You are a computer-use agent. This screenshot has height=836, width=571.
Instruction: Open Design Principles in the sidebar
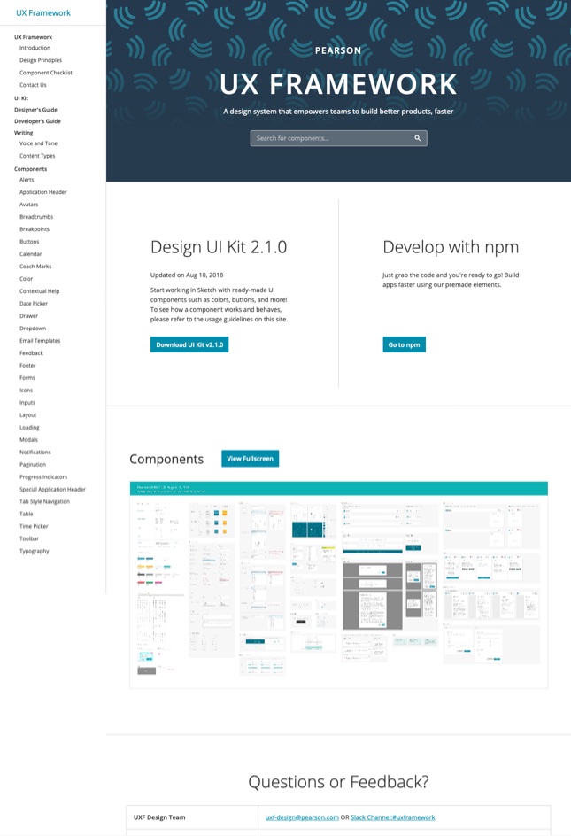coord(41,60)
